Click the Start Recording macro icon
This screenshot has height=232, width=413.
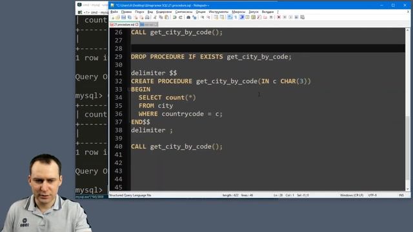tap(279, 17)
